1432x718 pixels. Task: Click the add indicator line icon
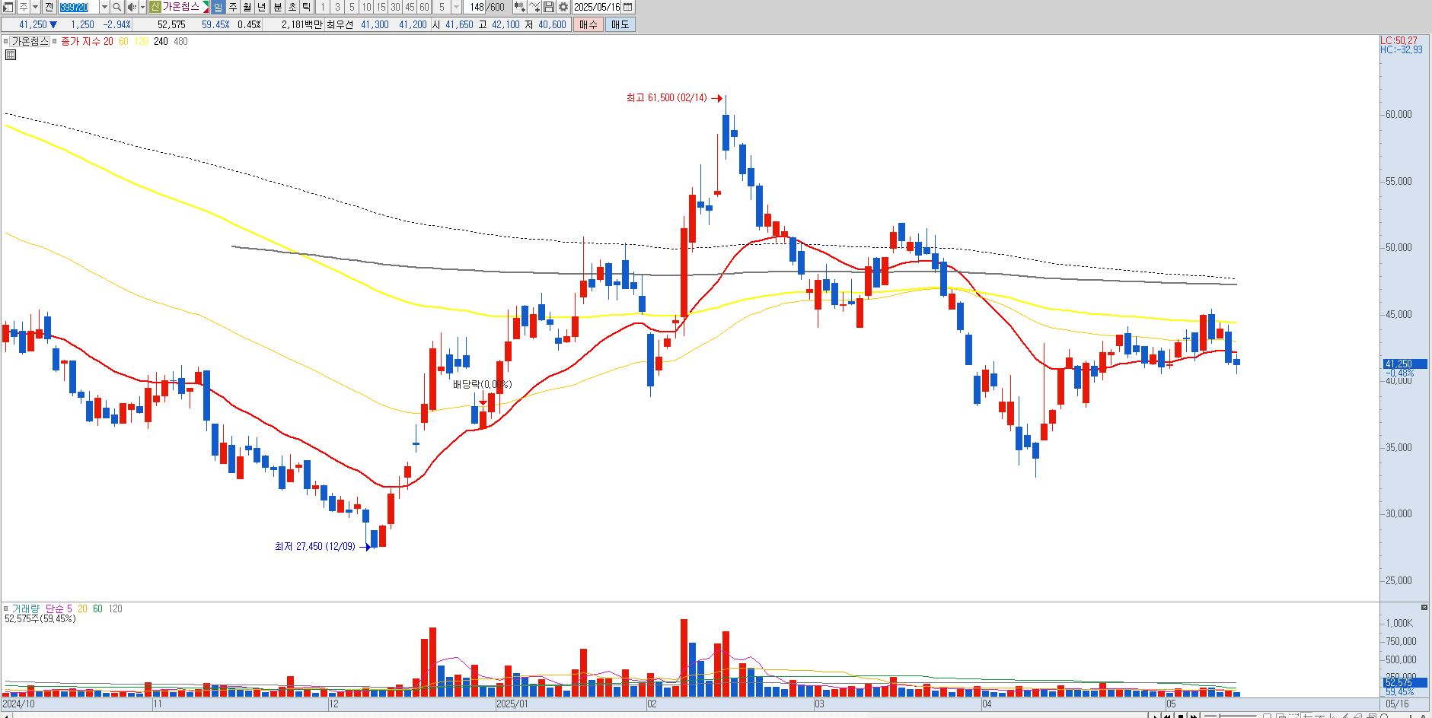pyautogui.click(x=534, y=7)
